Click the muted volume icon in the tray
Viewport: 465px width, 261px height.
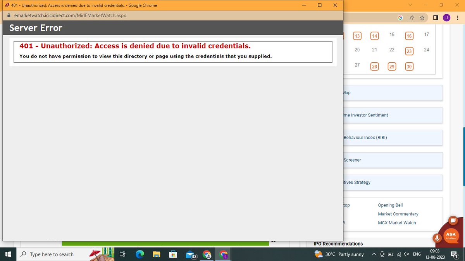click(x=406, y=254)
